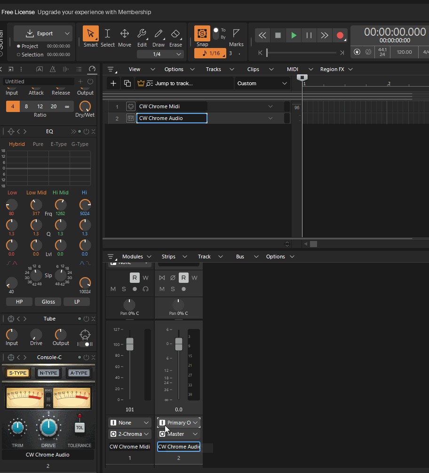Image resolution: width=429 pixels, height=473 pixels.
Task: Toggle the EQ Gloss button
Action: (48, 302)
